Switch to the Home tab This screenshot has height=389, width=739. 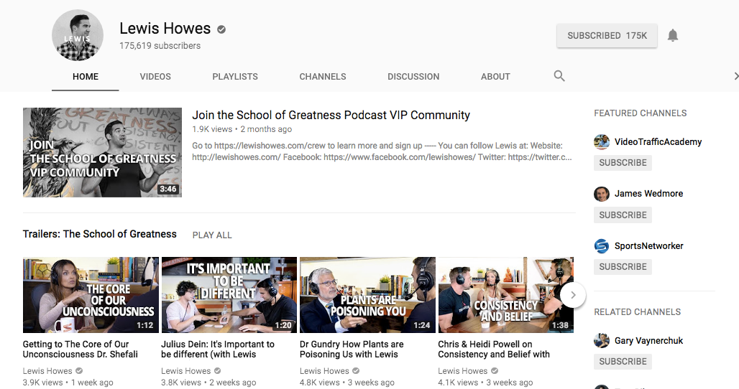tap(86, 77)
